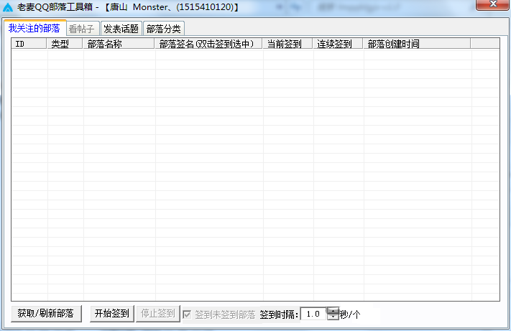Click the 签到时隔 interval input field

313,314
